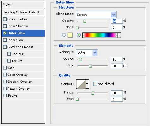Image resolution: width=150 pixels, height=126 pixels.
Task: Expand the Technique dropdown set to Softer
Action: [87, 53]
